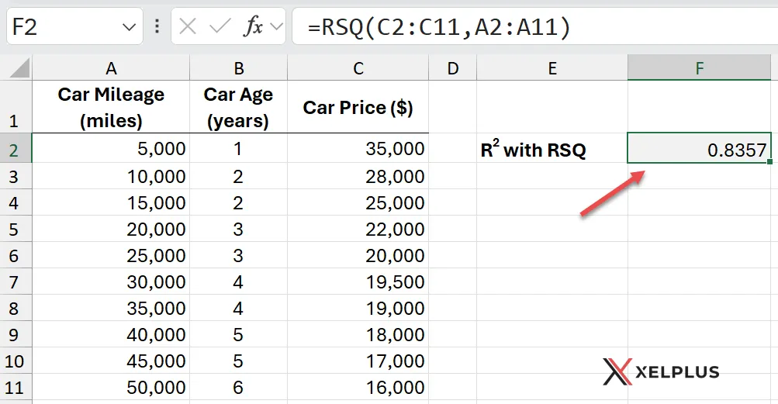778x404 pixels.
Task: Click the Car Age (years) header cell
Action: coord(239,107)
